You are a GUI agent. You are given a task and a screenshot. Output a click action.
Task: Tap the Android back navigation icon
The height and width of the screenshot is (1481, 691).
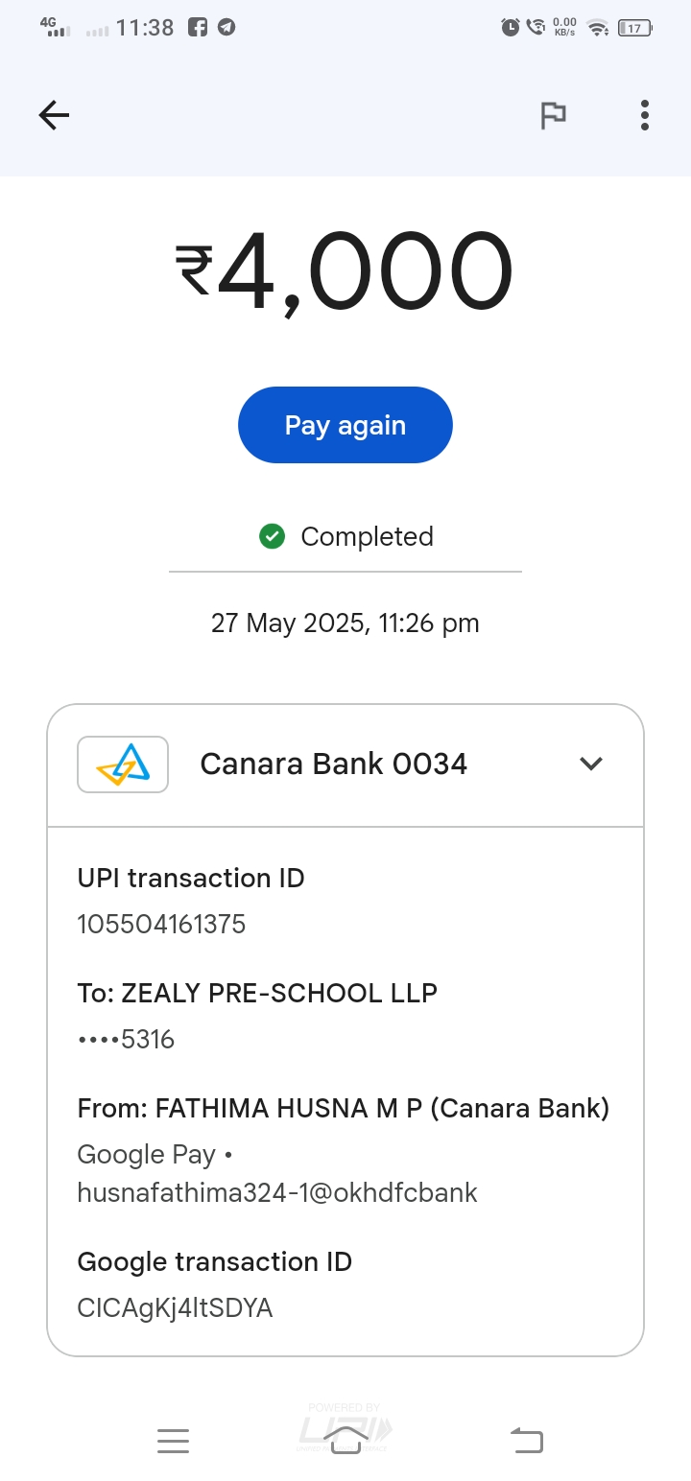[x=526, y=1441]
